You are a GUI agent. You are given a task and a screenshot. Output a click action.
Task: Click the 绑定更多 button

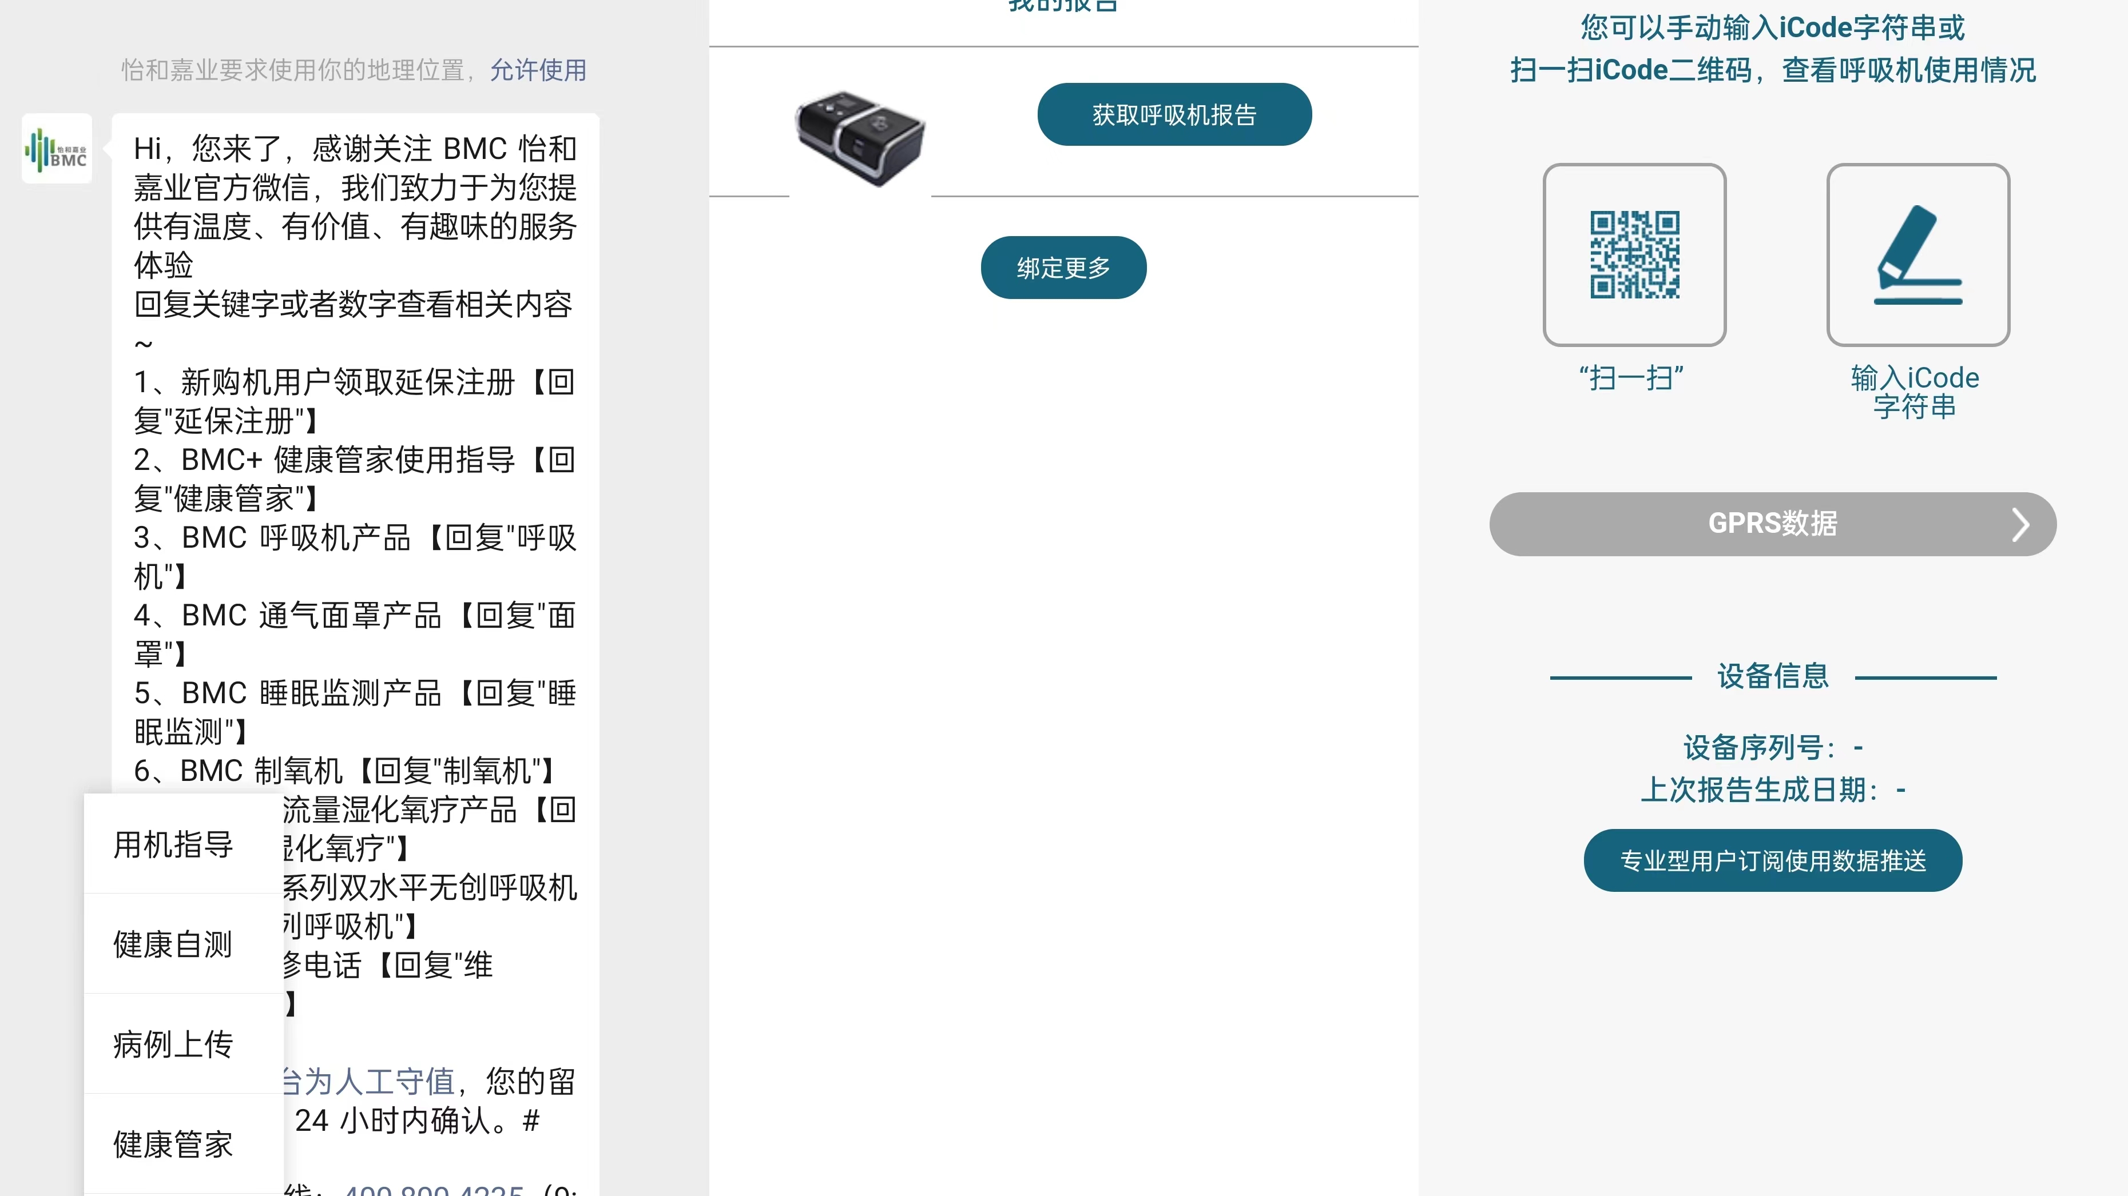1063,266
